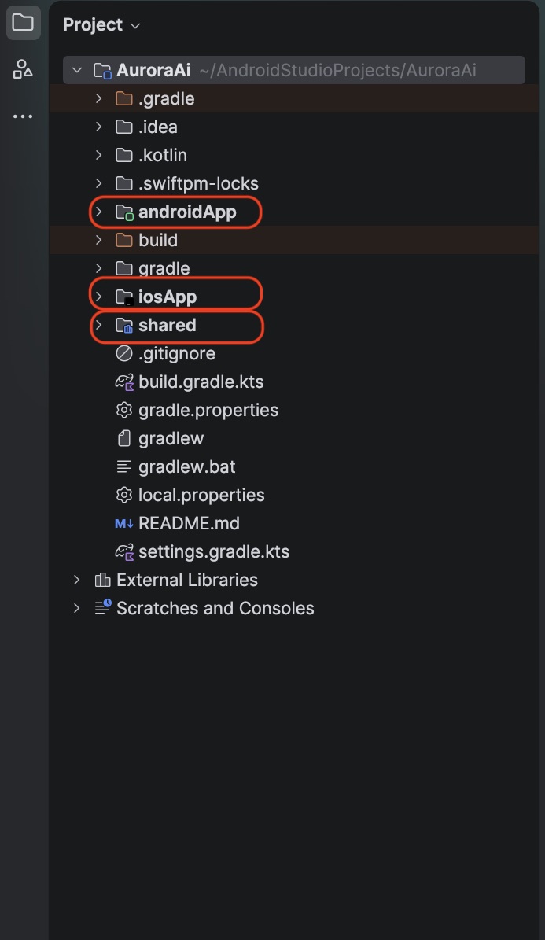Click the Scratches and Consoles icon
The width and height of the screenshot is (545, 940).
pyautogui.click(x=102, y=608)
